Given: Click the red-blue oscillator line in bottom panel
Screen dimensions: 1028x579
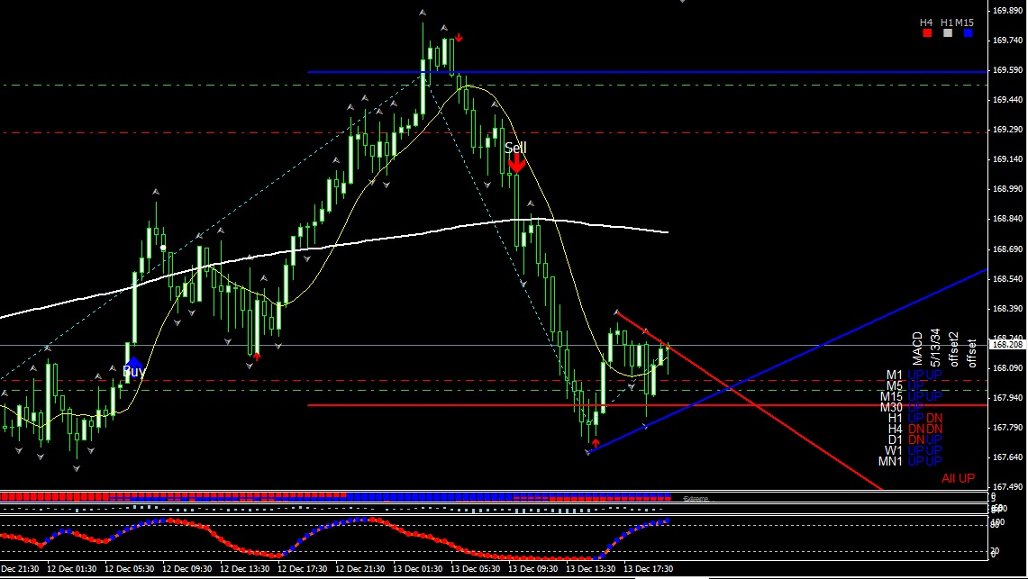Looking at the screenshot, I should click(x=334, y=538).
